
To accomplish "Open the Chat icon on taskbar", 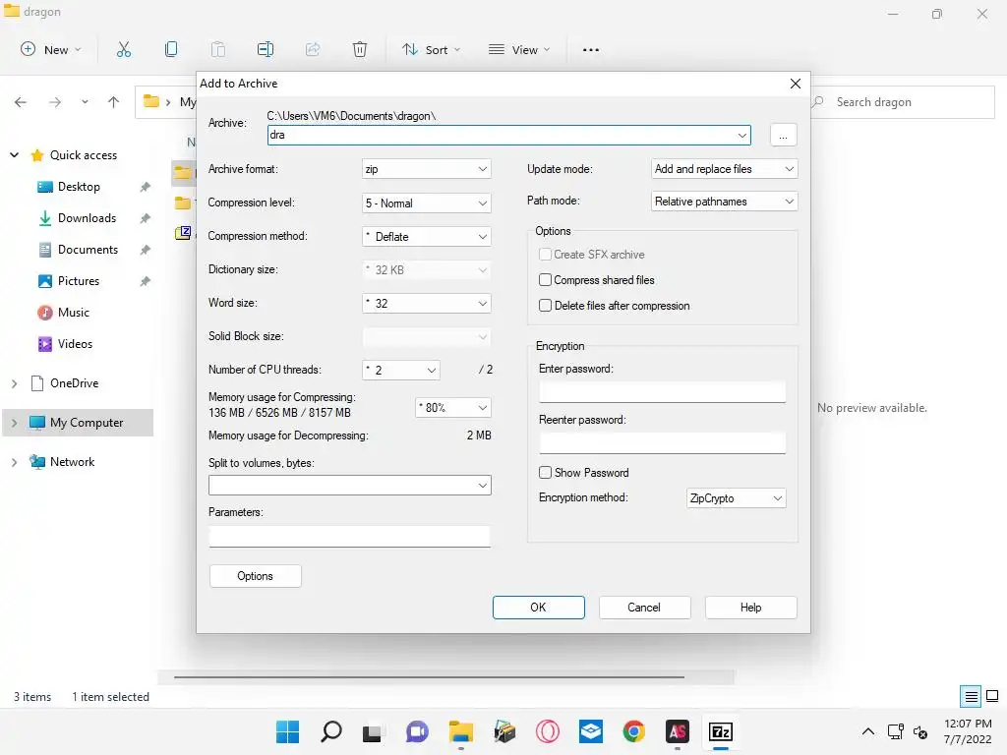I will click(417, 731).
